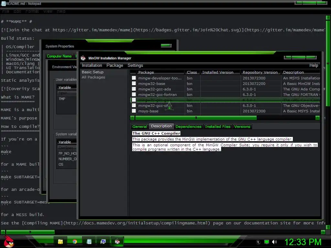
Task: Click the volume speaker tray icon
Action: pyautogui.click(x=274, y=242)
